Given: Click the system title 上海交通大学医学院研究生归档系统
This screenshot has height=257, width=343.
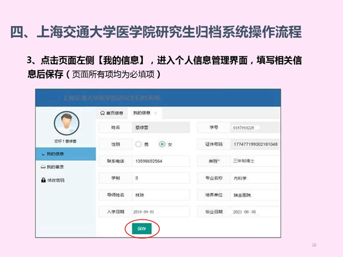Looking at the screenshot, I should point(111,98).
